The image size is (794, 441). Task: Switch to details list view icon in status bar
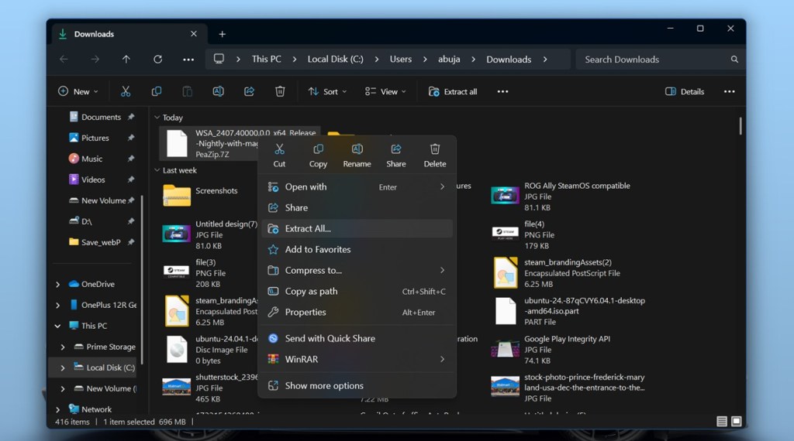point(722,422)
